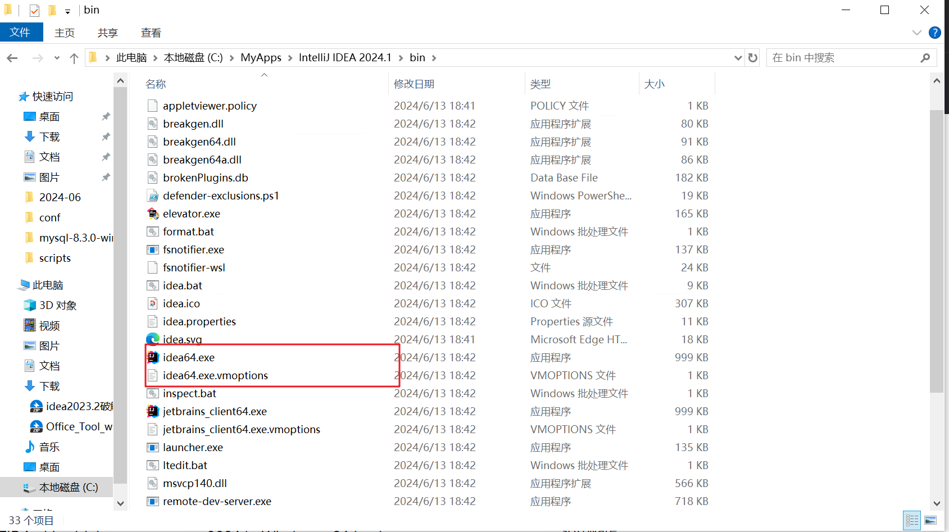Click the idea64.exe IntelliJ icon
The image size is (949, 532).
click(x=152, y=357)
